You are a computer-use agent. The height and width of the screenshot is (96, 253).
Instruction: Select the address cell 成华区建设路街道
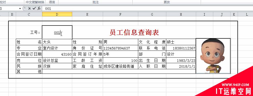click(121, 66)
